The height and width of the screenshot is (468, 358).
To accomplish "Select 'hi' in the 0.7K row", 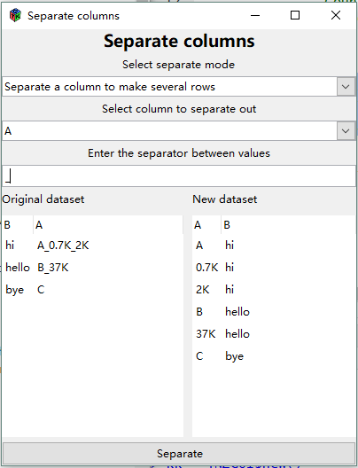I will coord(230,268).
